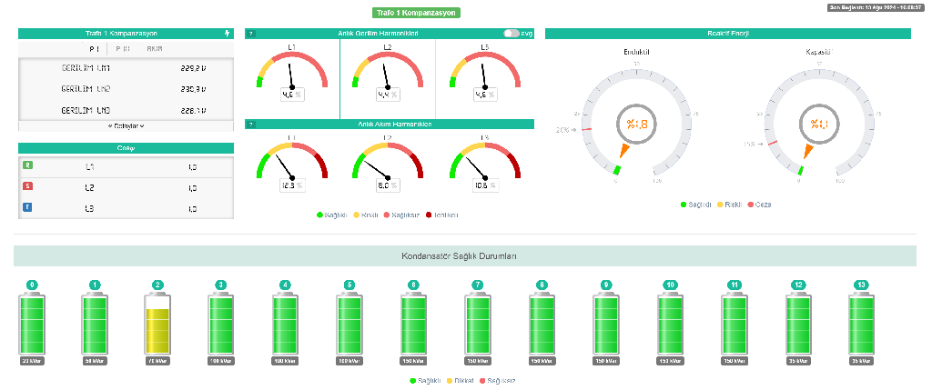
Task: Click the blue T phase badge
Action: [27, 208]
